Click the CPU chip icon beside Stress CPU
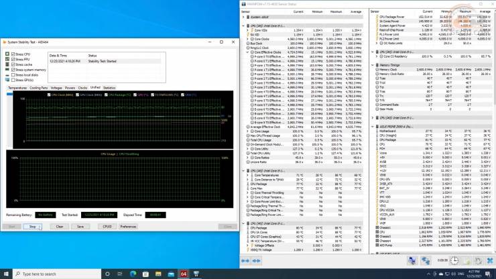This screenshot has width=496, height=279. click(7, 54)
